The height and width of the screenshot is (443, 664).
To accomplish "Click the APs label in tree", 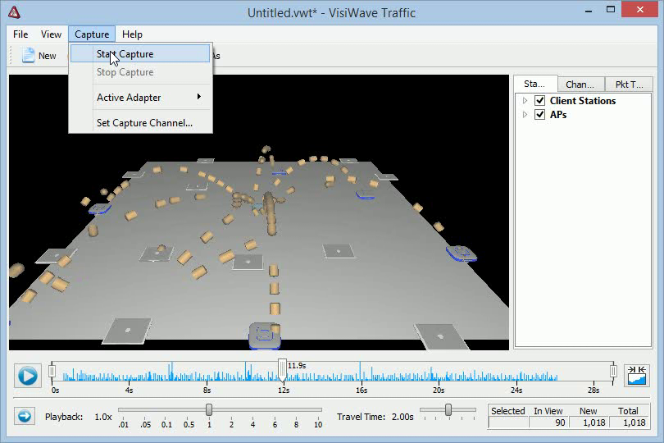I will pyautogui.click(x=558, y=115).
